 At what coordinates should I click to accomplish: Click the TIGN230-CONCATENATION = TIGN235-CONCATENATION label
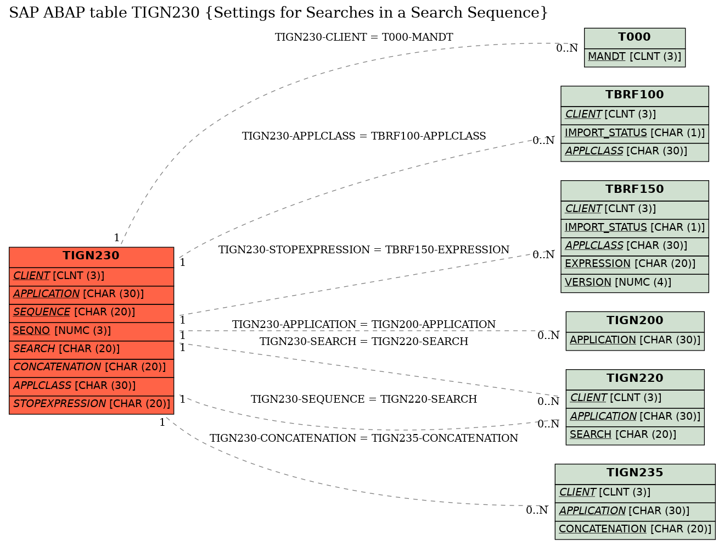364,438
